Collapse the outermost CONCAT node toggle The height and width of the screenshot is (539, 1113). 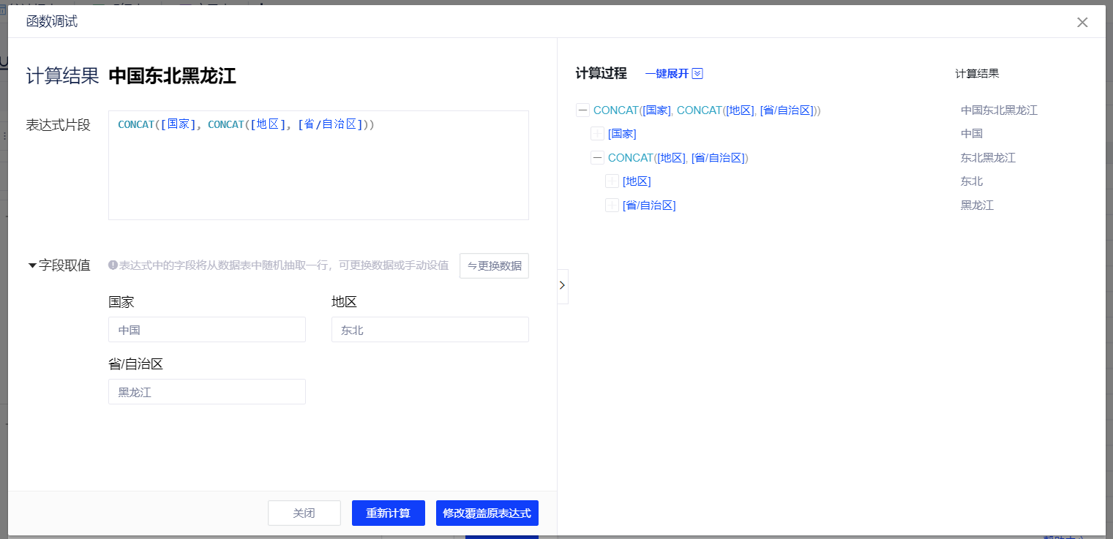click(582, 110)
